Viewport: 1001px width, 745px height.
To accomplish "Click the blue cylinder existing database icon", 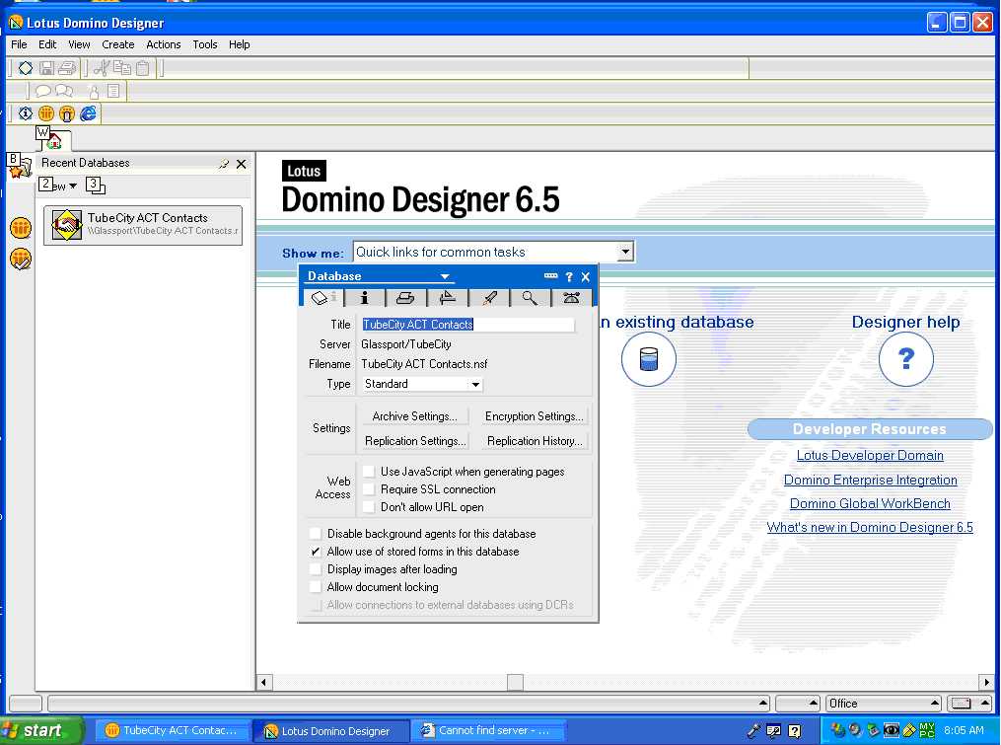I will [649, 359].
